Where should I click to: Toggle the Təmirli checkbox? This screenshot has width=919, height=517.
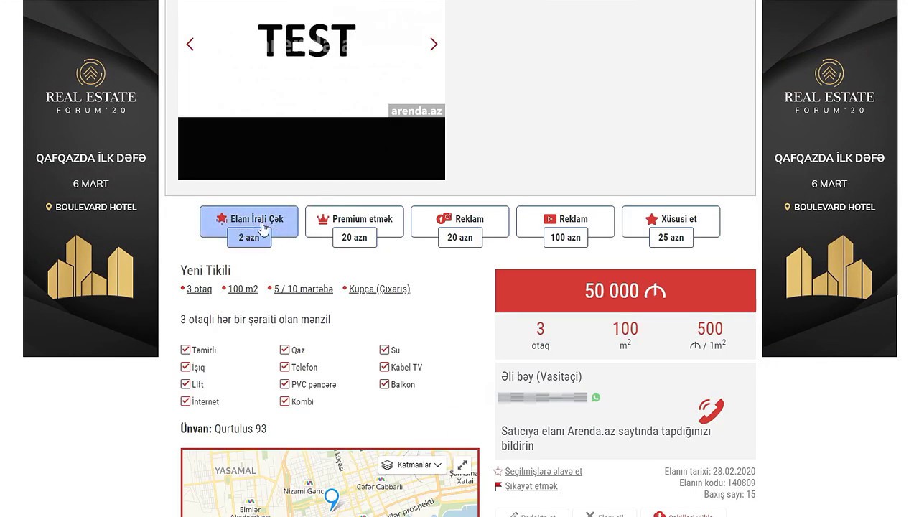pos(185,350)
